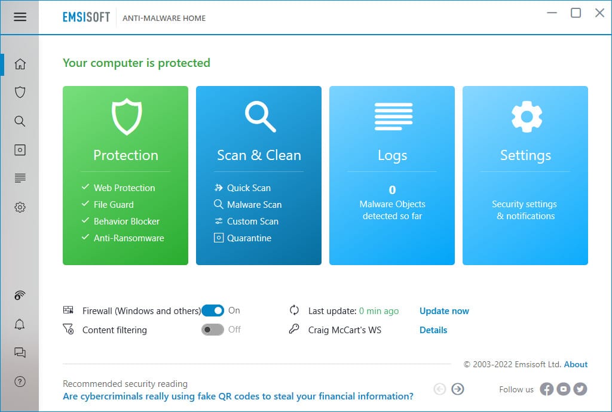Click the Malware Objects detected count
This screenshot has width=612, height=412.
pyautogui.click(x=392, y=190)
